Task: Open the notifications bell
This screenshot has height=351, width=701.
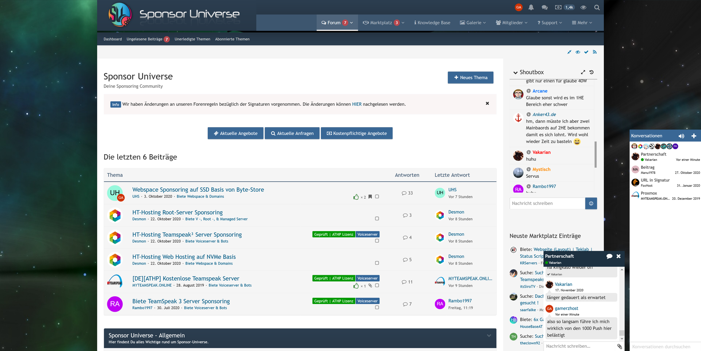Action: point(531,7)
